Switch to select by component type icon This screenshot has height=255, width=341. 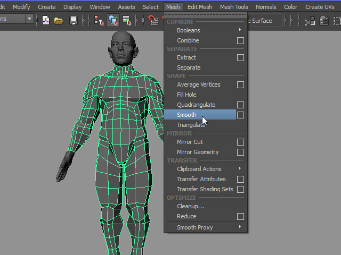[127, 21]
